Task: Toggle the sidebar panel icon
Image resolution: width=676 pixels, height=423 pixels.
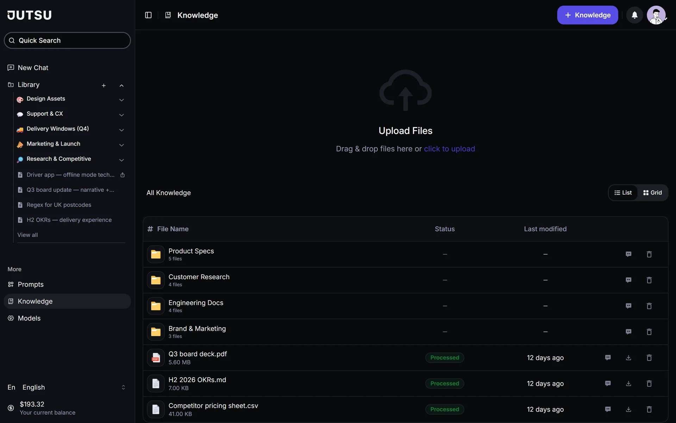Action: [148, 15]
